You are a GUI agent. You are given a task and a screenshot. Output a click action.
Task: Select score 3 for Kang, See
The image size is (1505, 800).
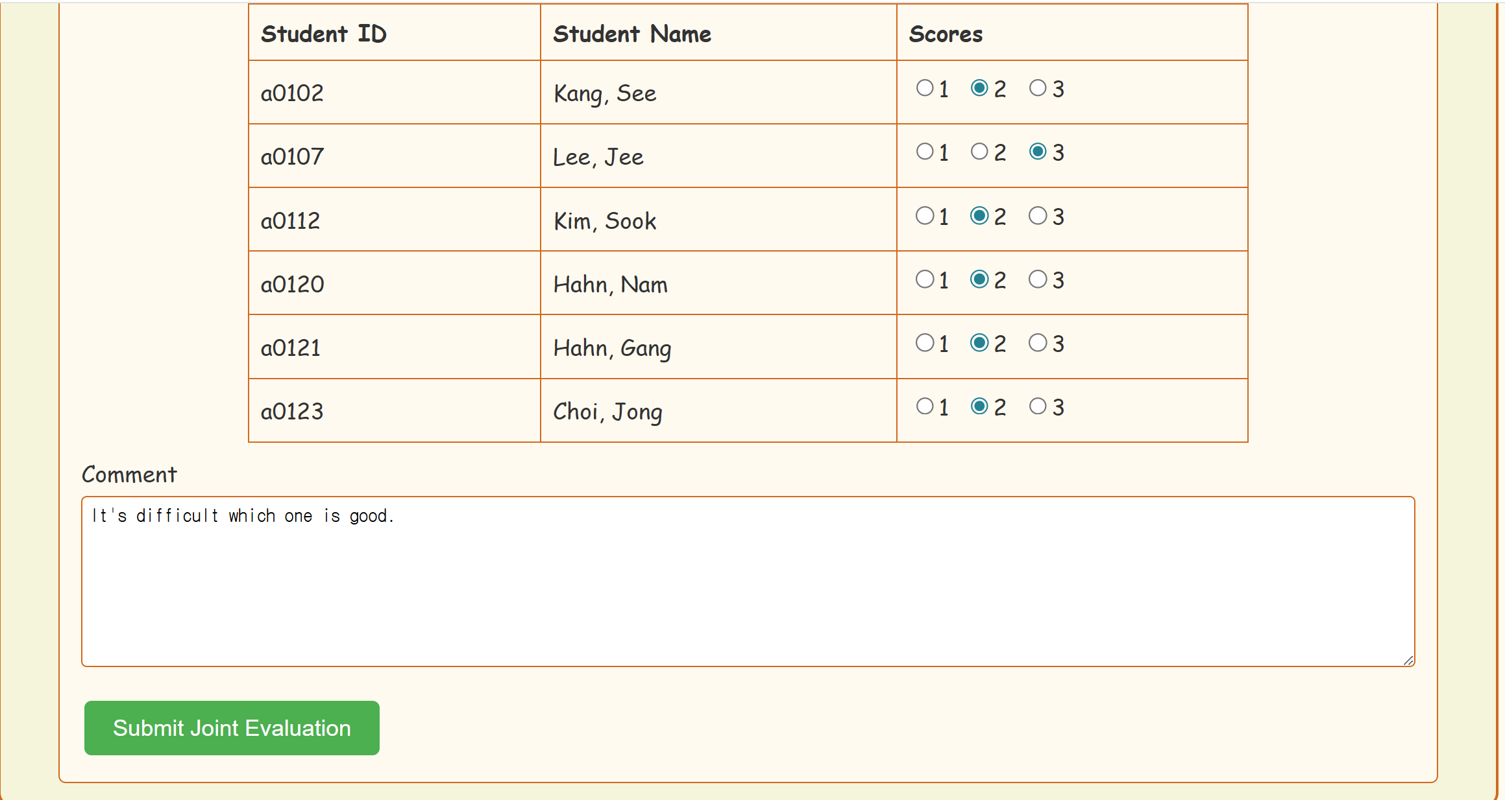1038,88
